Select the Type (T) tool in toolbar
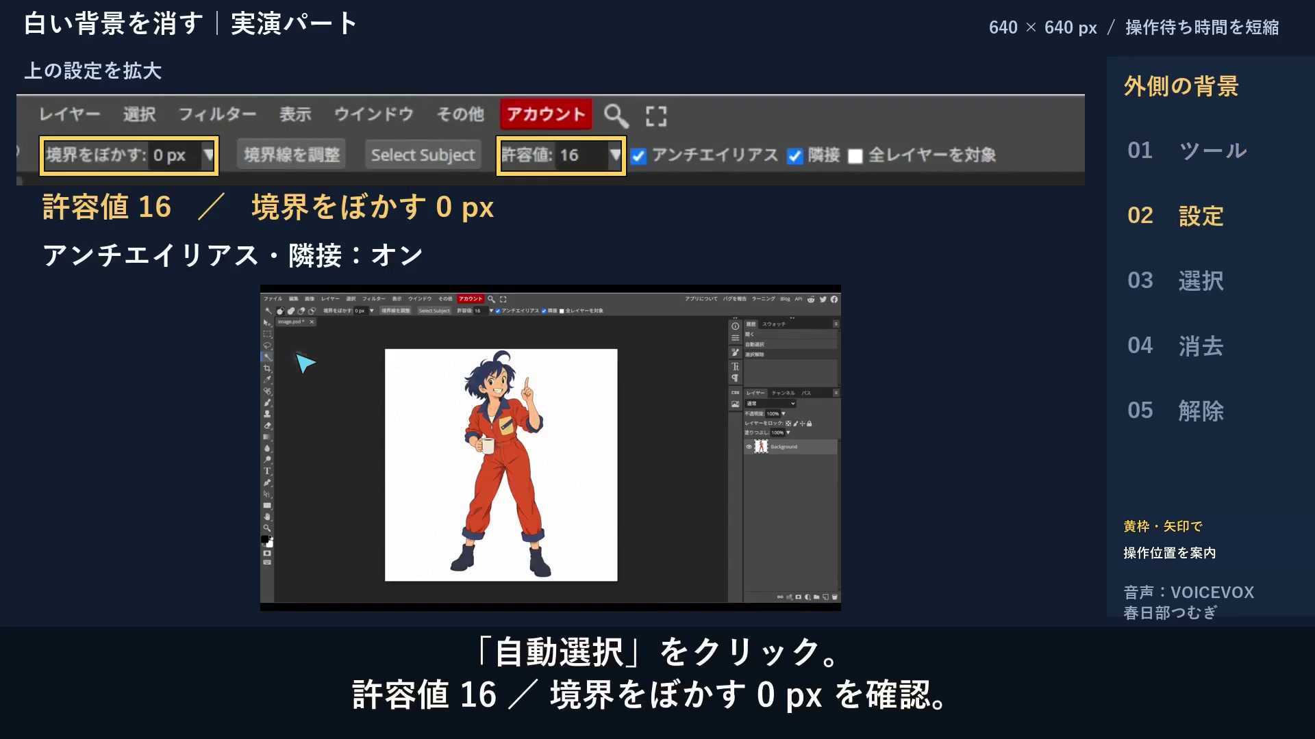1315x739 pixels. (267, 471)
